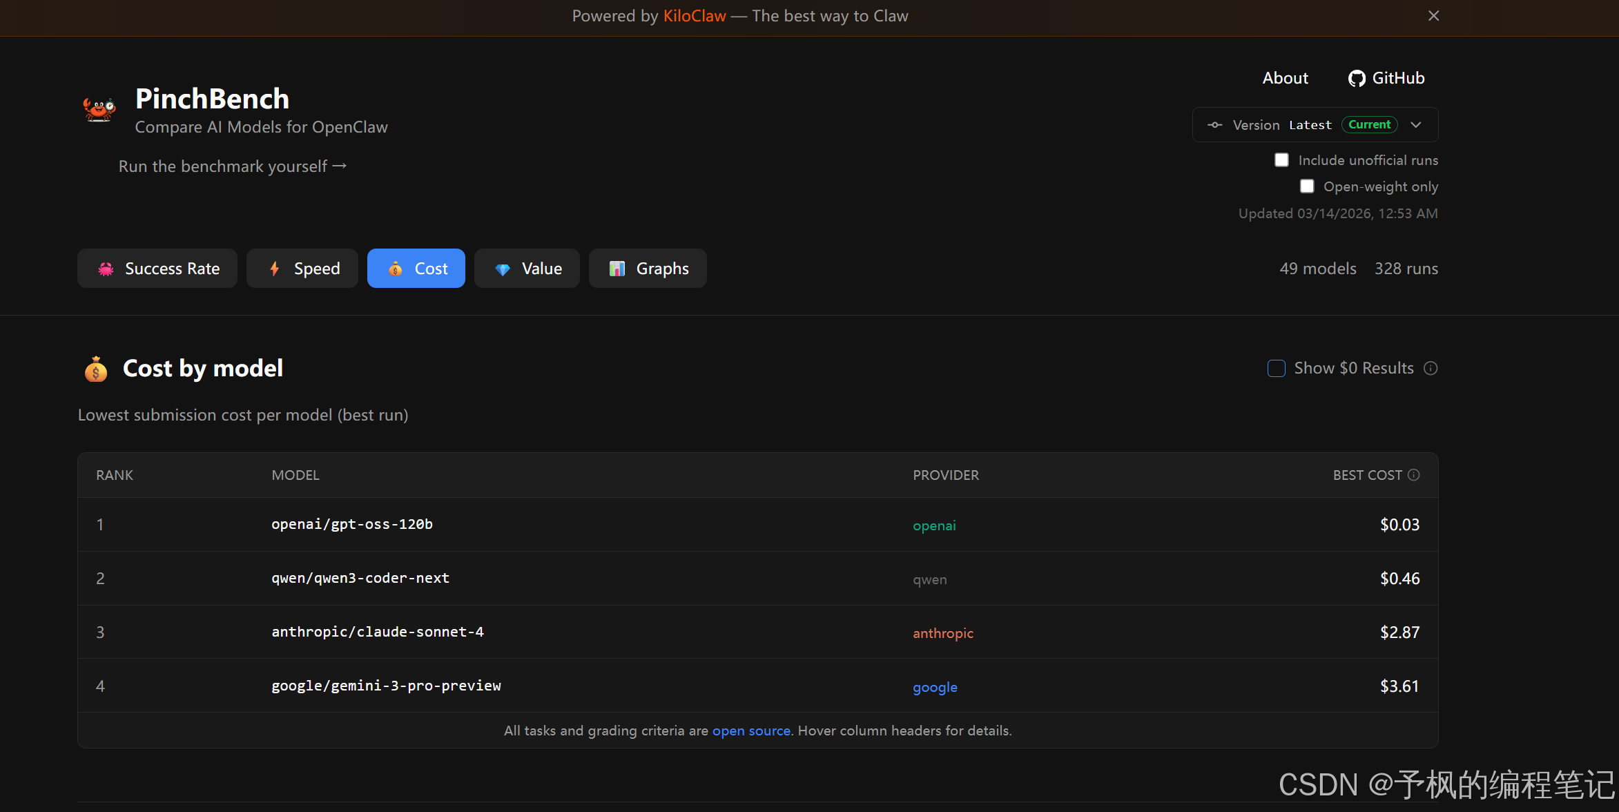Click the info icon next to Best Cost header

(x=1414, y=475)
